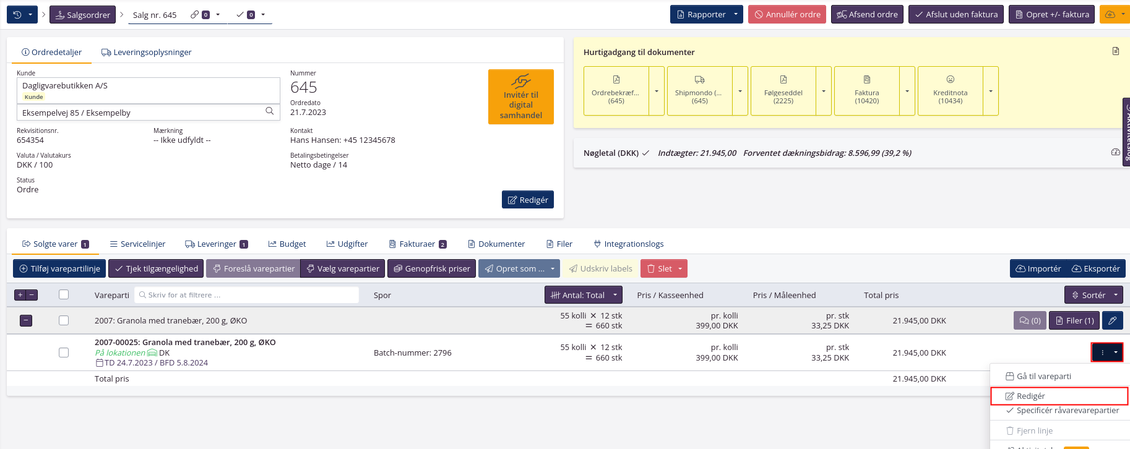
Task: Open the Kreditnota (10434) document shortcut
Action: (x=950, y=91)
